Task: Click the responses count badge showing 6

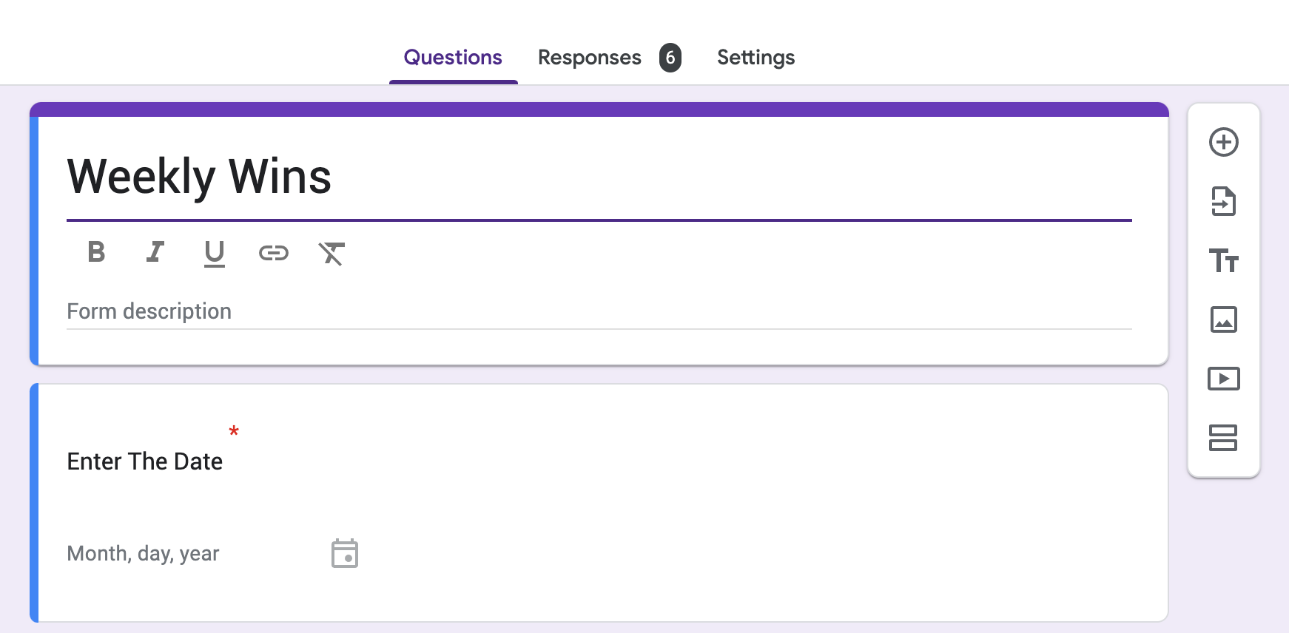Action: click(670, 58)
